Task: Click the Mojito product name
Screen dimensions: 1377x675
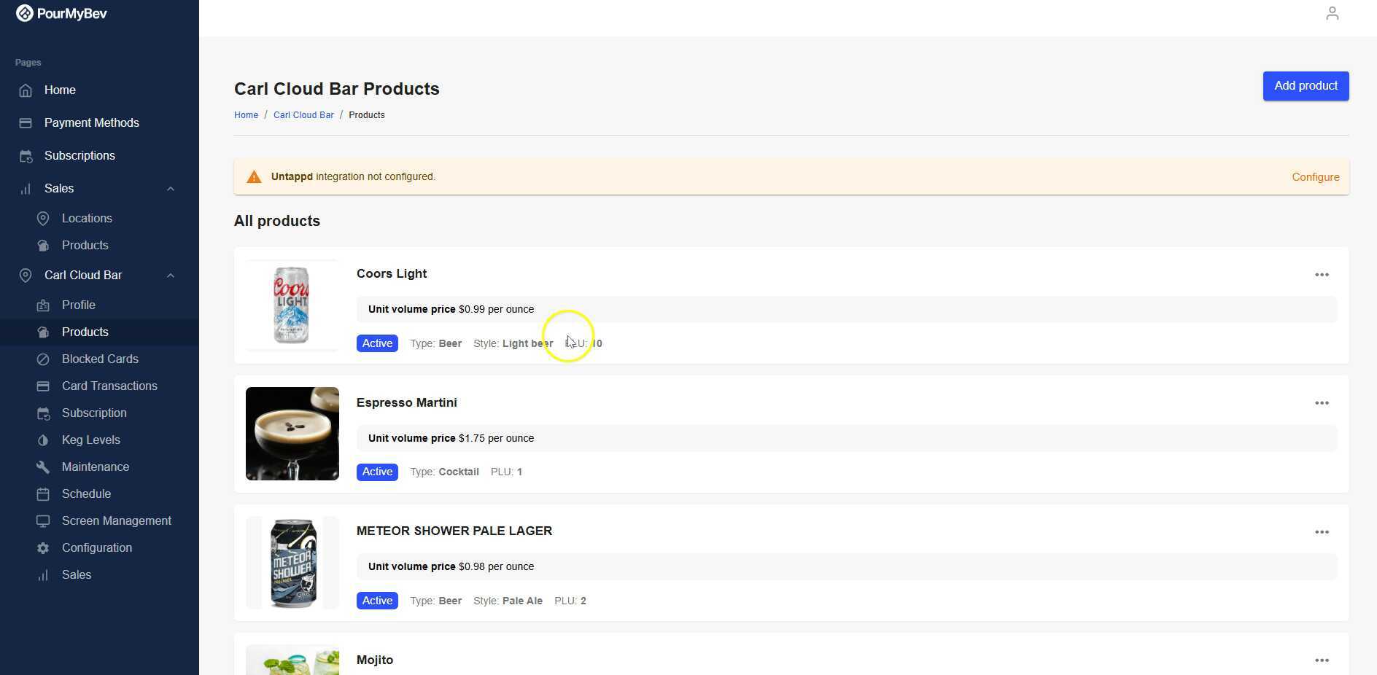Action: point(374,660)
